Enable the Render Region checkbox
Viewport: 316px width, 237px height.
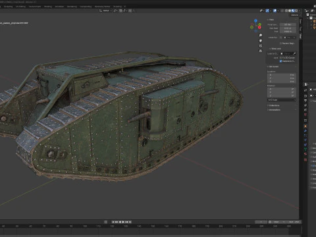point(280,43)
